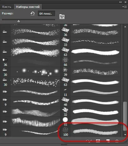This screenshot has height=146, width=128.
Task: Pick the glowing bokeh brush numbered 30
Action: pos(31,72)
